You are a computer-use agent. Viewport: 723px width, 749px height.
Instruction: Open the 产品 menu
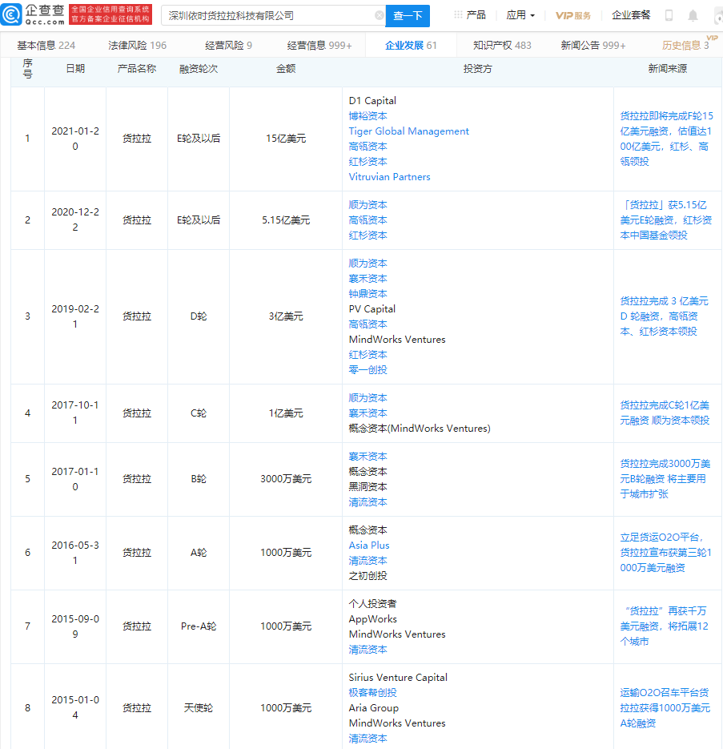point(476,14)
